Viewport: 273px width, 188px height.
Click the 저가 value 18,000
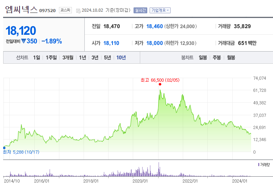155,43
